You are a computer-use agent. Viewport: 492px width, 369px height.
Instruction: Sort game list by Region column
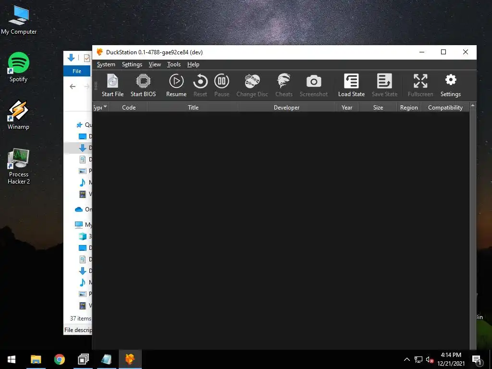click(409, 107)
